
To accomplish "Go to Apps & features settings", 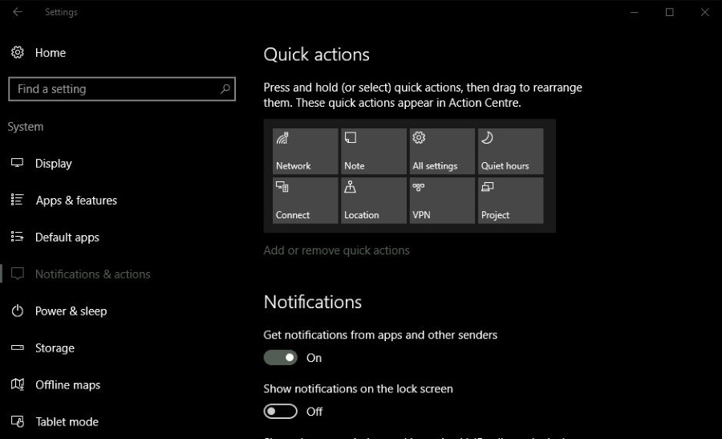I will (x=76, y=201).
